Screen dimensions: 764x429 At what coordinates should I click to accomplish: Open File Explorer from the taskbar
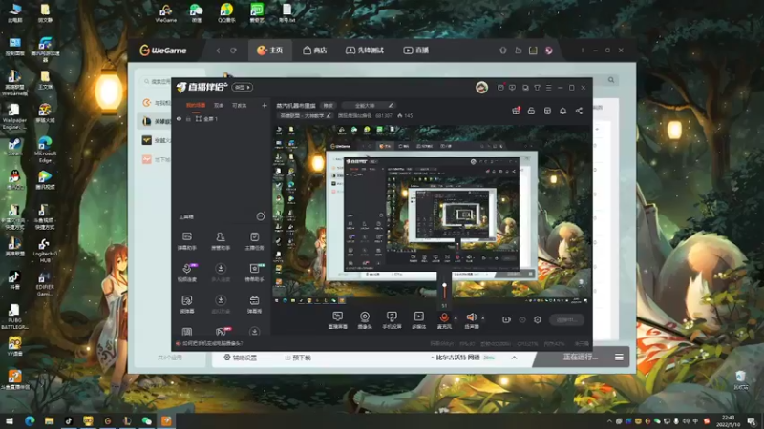(49, 421)
